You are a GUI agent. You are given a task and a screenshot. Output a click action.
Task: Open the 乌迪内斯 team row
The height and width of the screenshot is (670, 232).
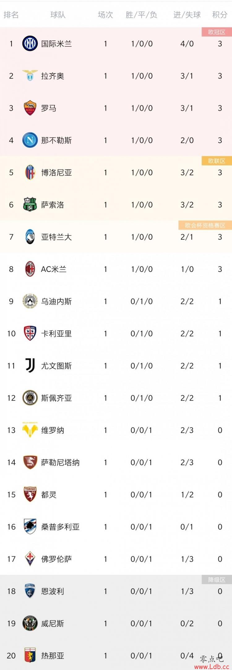click(x=116, y=301)
